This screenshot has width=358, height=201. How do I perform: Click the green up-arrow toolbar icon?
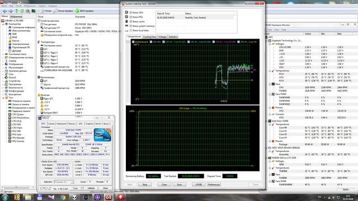[16, 11]
